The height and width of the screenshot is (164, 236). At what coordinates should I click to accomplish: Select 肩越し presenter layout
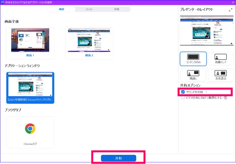(x=193, y=75)
